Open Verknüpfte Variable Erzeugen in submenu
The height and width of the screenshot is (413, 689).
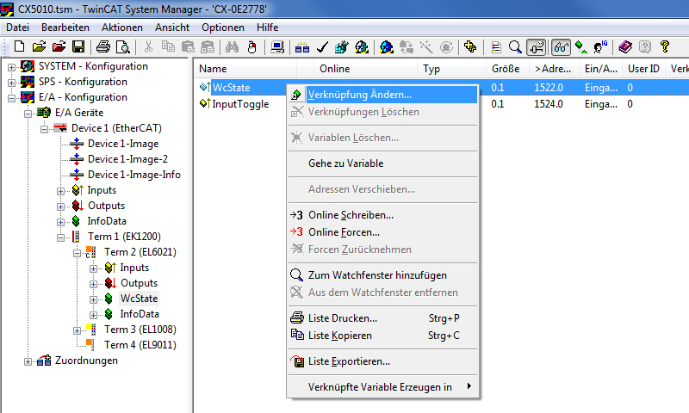click(x=382, y=387)
